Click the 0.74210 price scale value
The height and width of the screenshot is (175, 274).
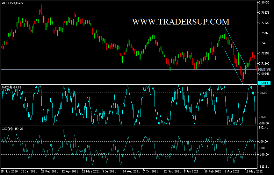264,43
